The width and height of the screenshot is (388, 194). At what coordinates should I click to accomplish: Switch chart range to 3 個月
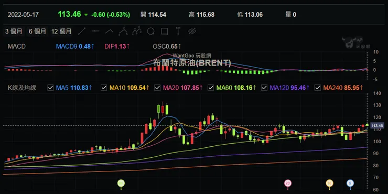click(14, 31)
